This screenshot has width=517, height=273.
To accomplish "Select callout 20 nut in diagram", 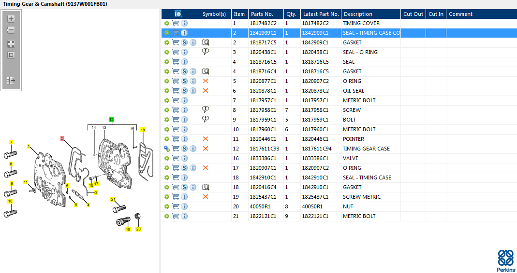I will tap(139, 229).
